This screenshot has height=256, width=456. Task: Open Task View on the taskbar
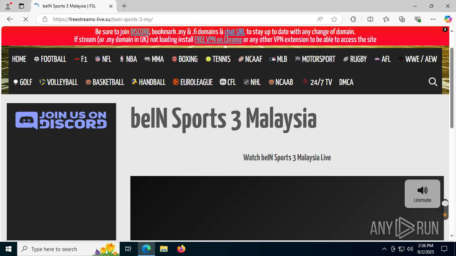128,249
